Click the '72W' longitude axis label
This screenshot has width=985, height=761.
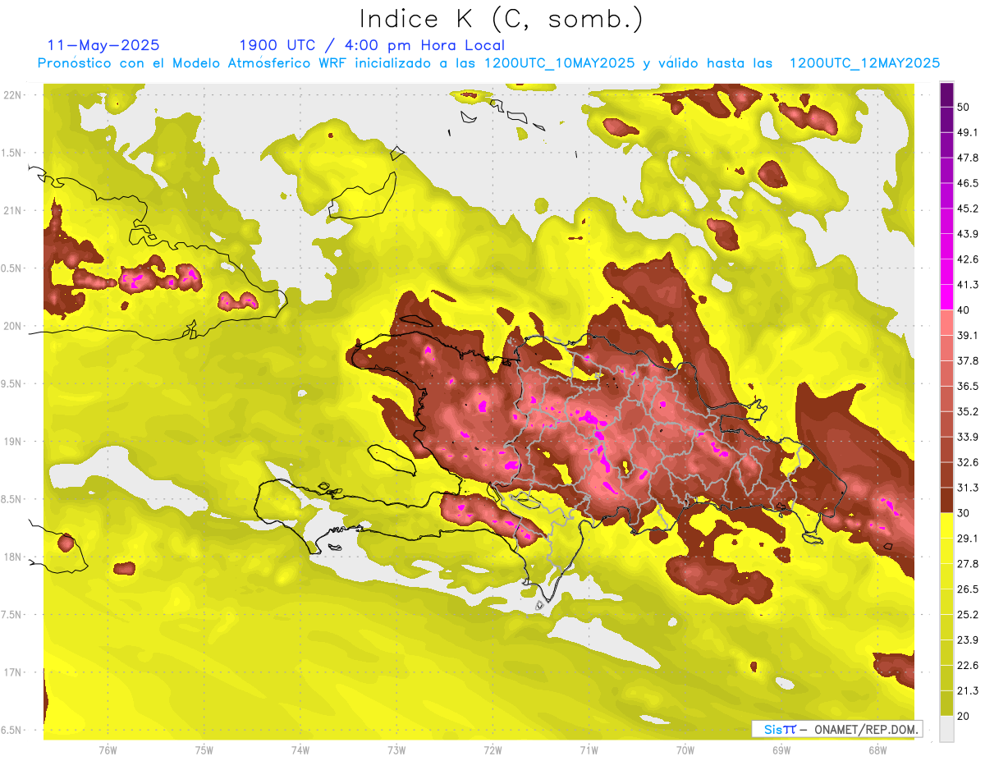point(492,750)
